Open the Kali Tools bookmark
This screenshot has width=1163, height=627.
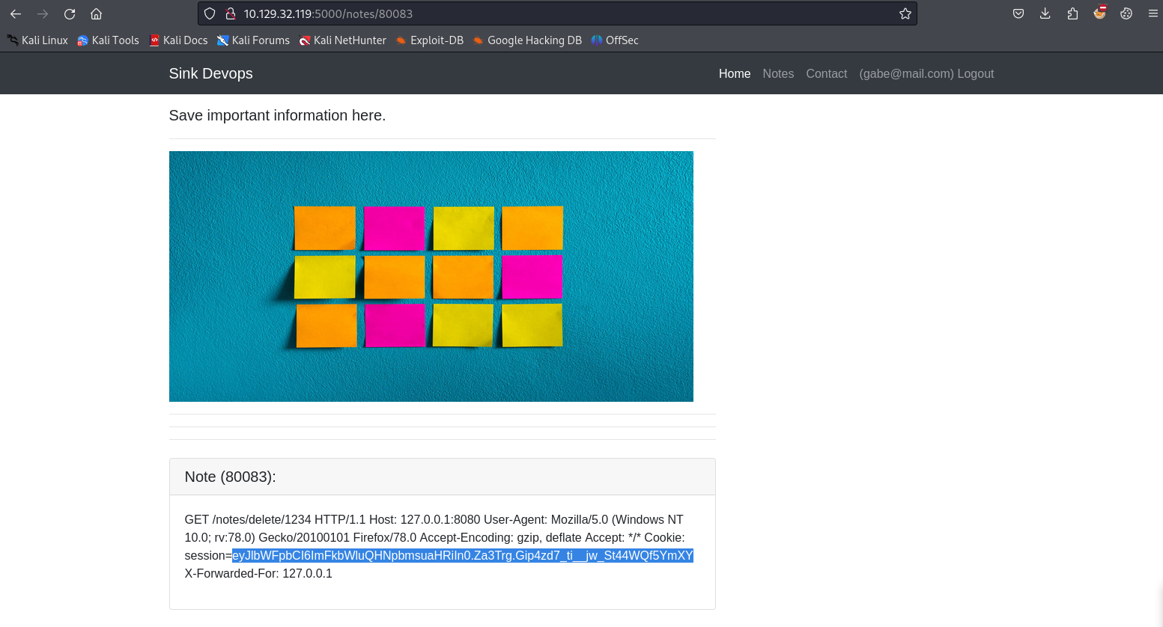point(108,40)
